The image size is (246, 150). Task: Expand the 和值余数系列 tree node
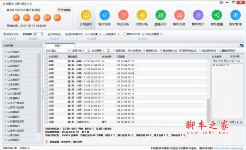[5, 121]
